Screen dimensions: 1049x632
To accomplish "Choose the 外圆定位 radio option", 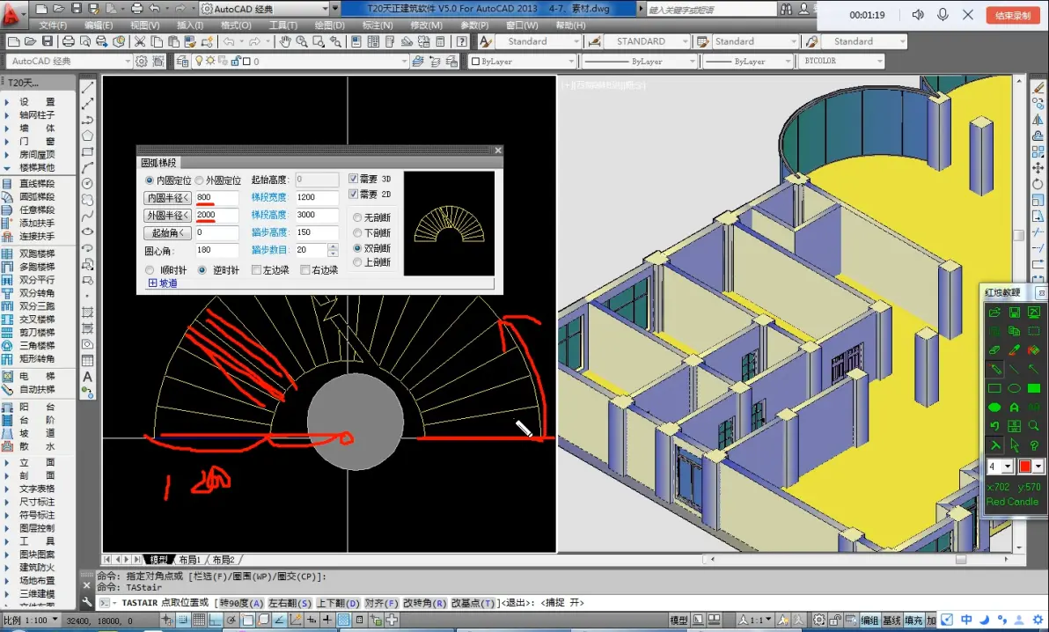I will coord(199,180).
